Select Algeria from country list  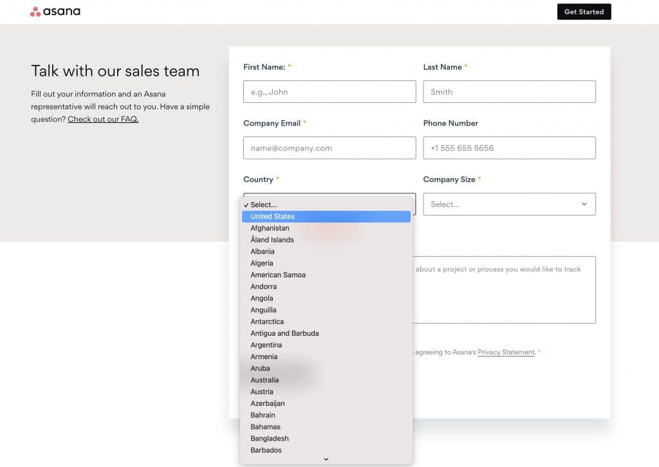tap(326, 263)
